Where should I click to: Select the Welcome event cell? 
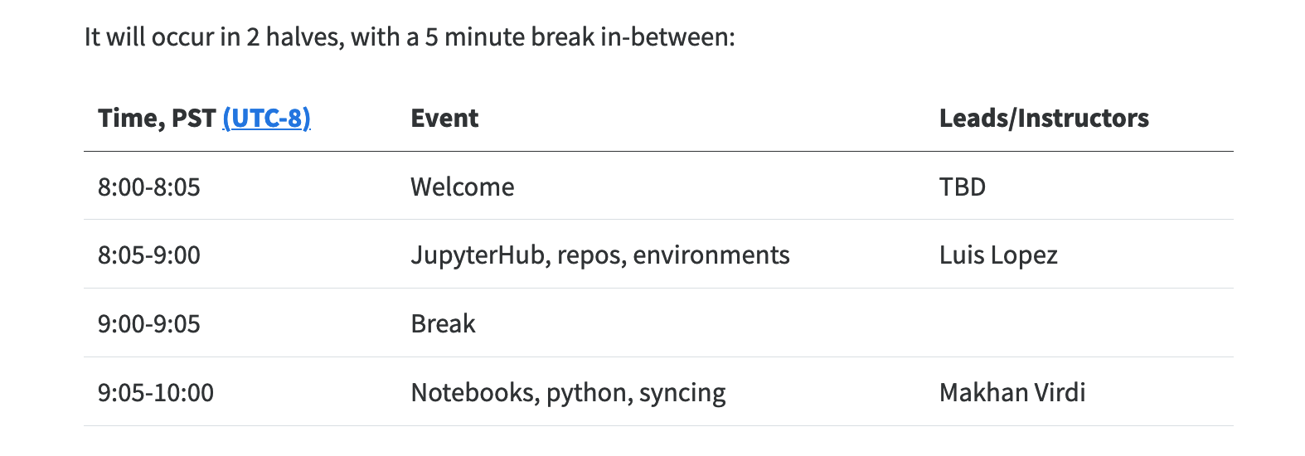point(463,187)
